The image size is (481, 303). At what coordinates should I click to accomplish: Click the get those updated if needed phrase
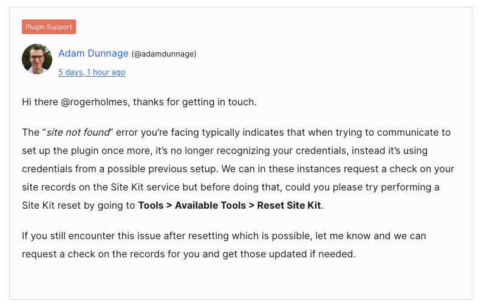[x=289, y=254]
